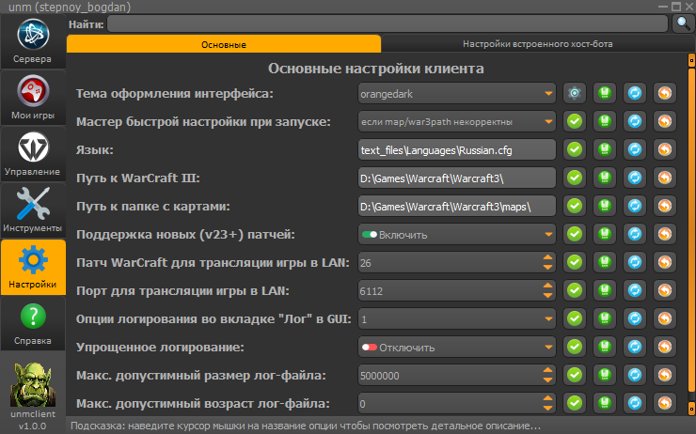Decrease the LAN port value 6112
The height and width of the screenshot is (434, 696).
click(548, 296)
